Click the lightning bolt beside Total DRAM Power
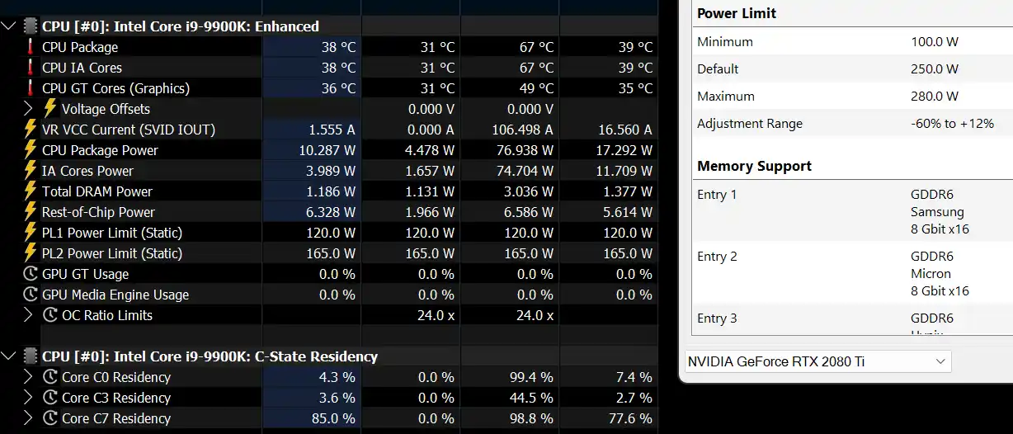Image resolution: width=1013 pixels, height=434 pixels. click(x=31, y=191)
